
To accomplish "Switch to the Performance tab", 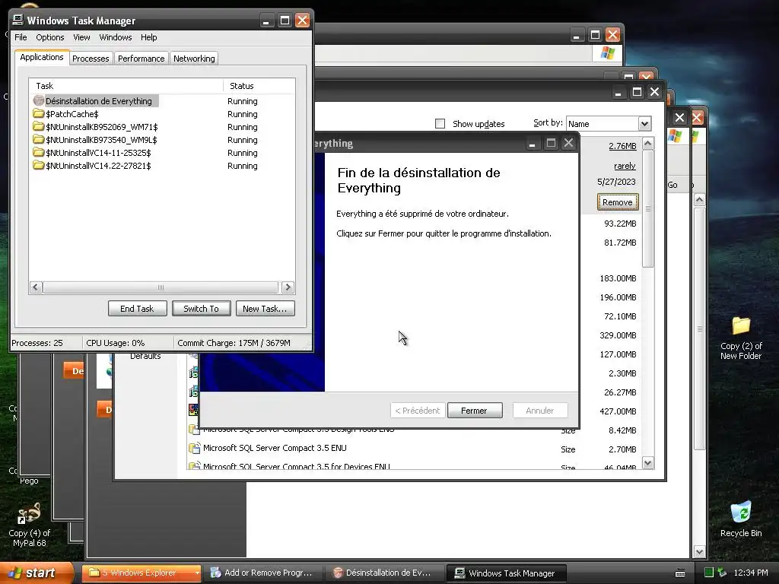I will click(x=141, y=58).
